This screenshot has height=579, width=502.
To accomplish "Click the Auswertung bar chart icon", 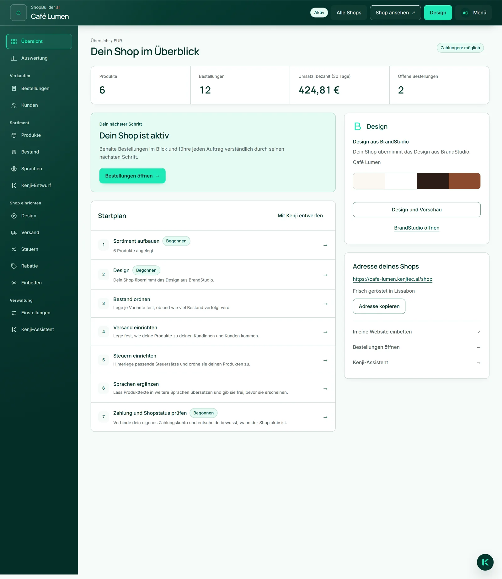I will point(14,58).
